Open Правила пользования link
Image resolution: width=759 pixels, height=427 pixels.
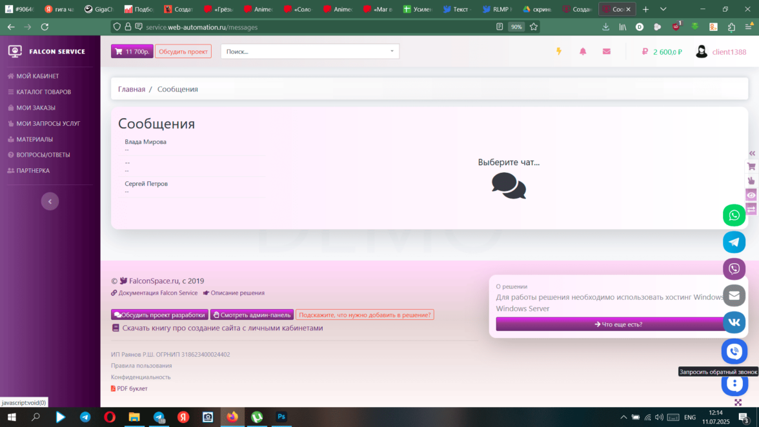pyautogui.click(x=141, y=366)
